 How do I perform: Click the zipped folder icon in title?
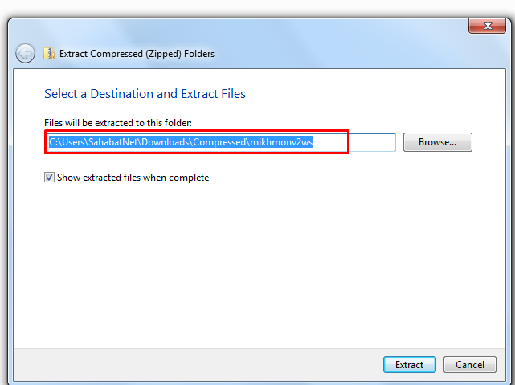50,54
